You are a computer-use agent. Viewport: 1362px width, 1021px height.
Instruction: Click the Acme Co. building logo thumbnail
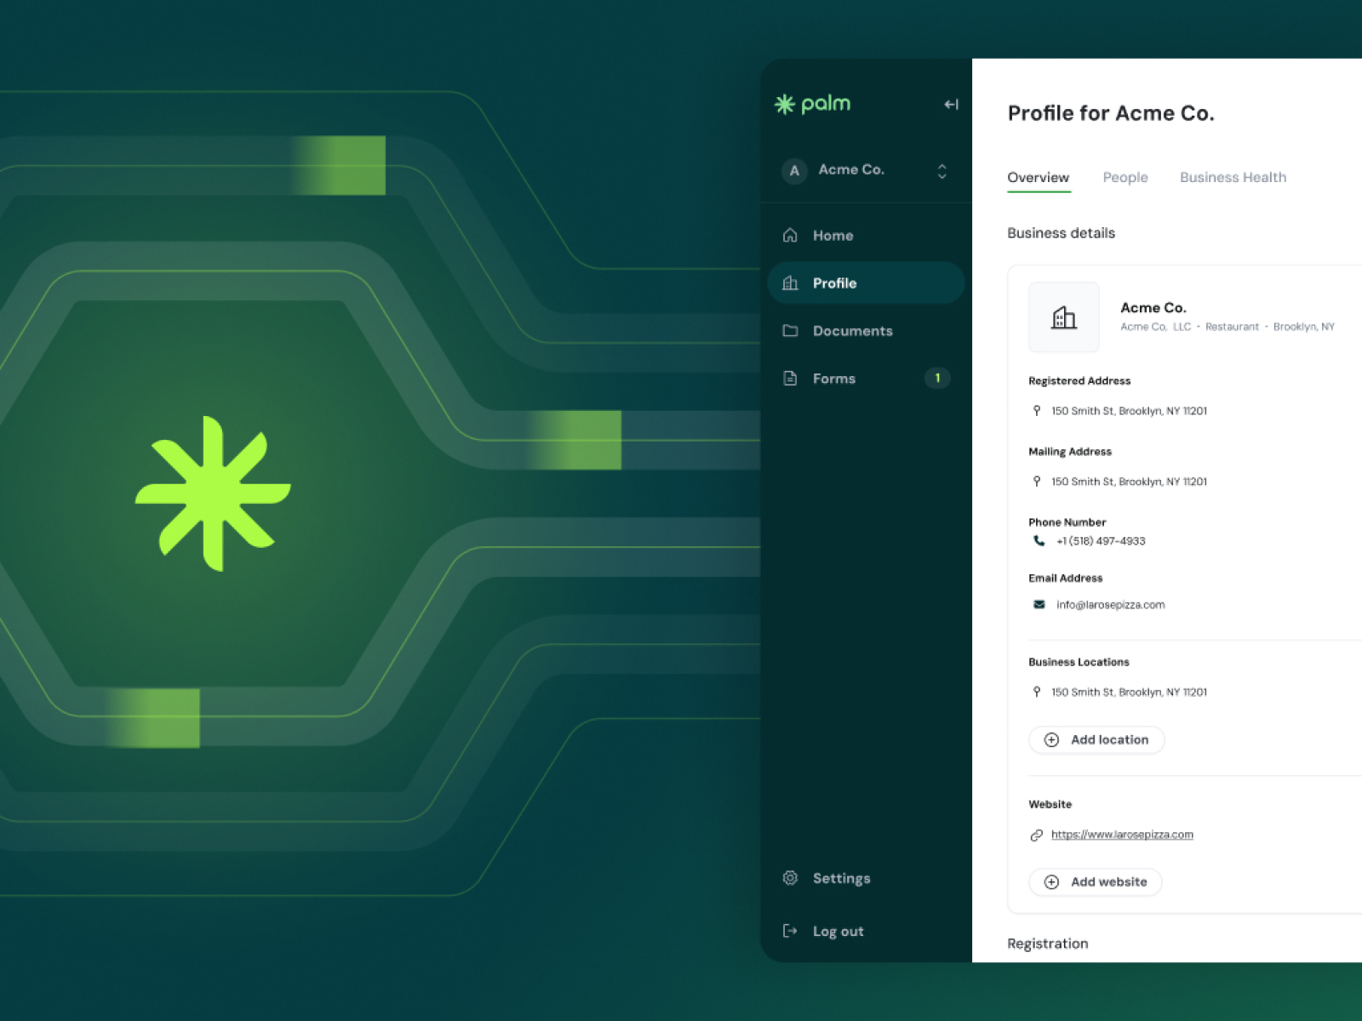pyautogui.click(x=1064, y=317)
